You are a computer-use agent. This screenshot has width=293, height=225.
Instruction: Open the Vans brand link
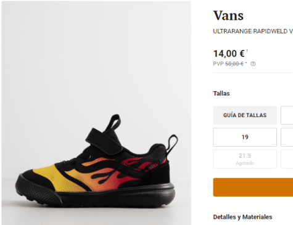(x=228, y=15)
